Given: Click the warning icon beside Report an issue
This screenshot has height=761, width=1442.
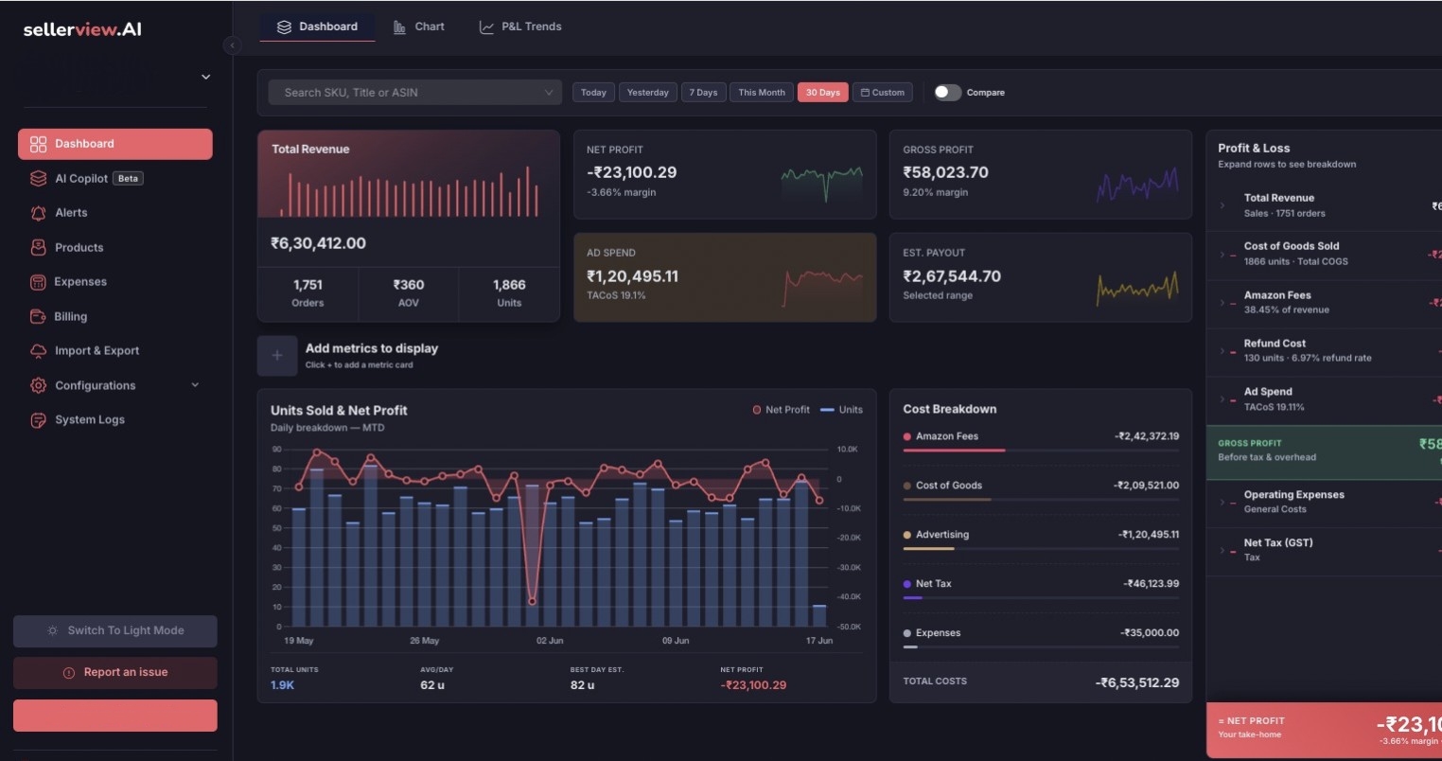Looking at the screenshot, I should point(69,673).
